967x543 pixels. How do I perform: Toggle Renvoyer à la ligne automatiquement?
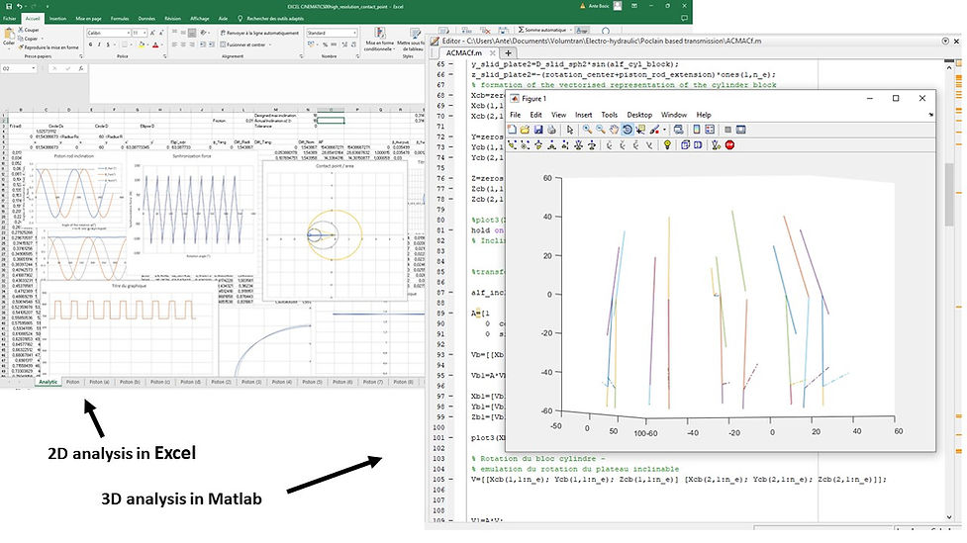point(257,33)
